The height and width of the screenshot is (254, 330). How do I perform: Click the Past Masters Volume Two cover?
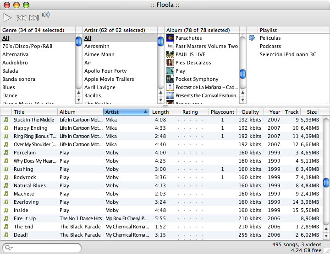pyautogui.click(x=170, y=46)
